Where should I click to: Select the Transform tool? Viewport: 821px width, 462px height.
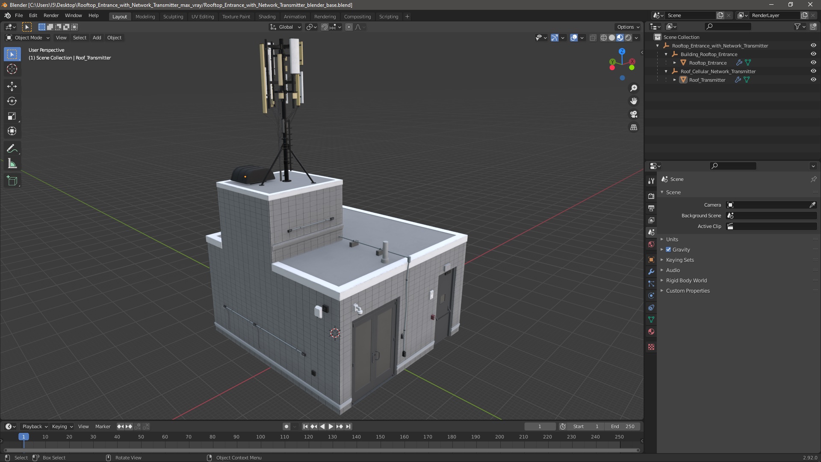[12, 131]
